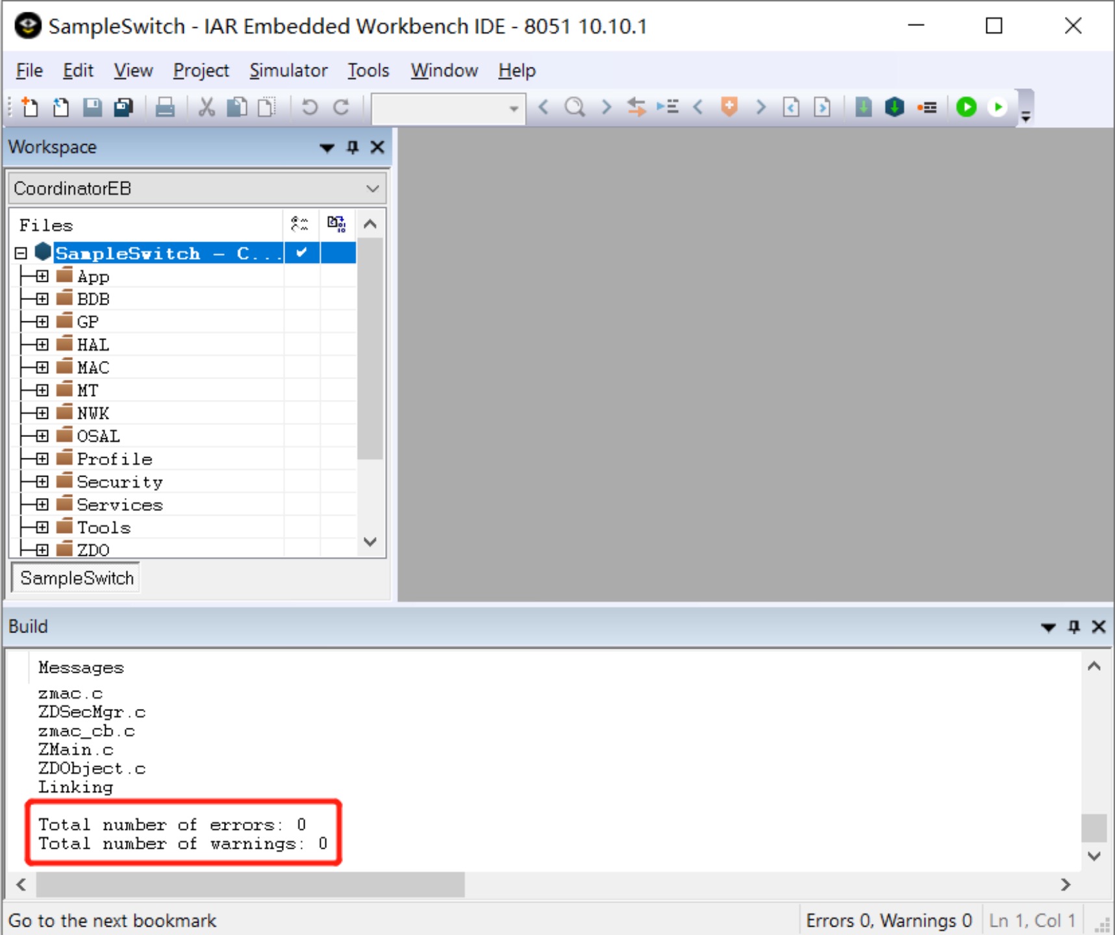This screenshot has height=935, width=1115.
Task: Start Download and Debug with green button
Action: (966, 106)
